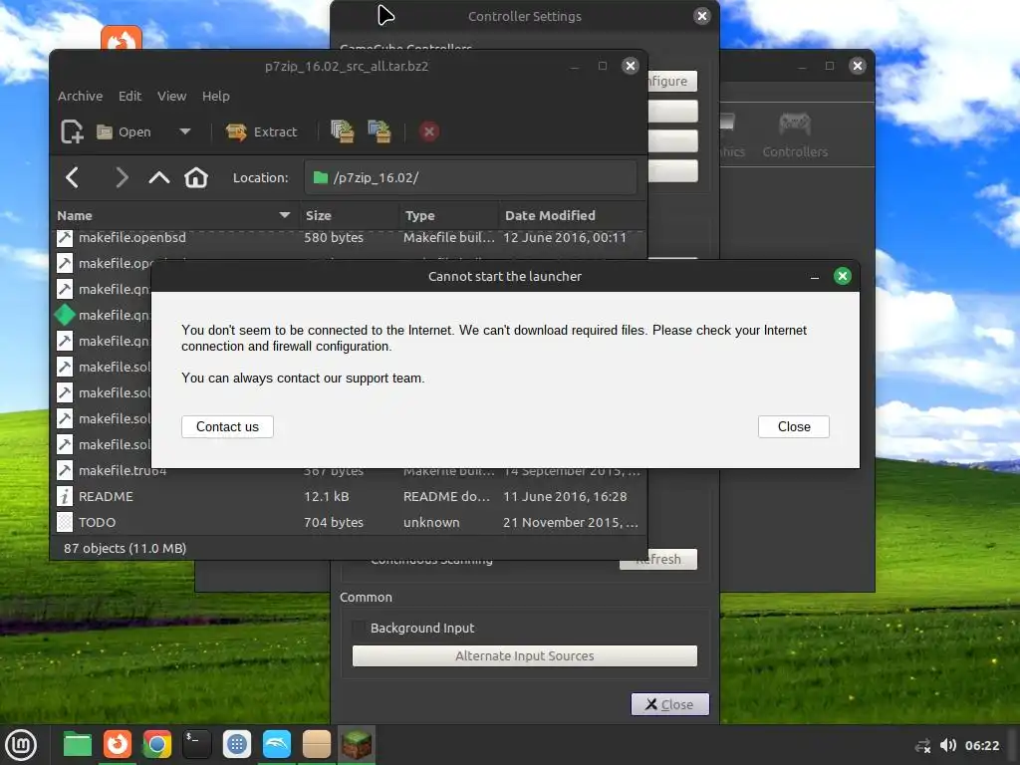Screen dimensions: 1020x765
Task: Expand the Open recent dropdown arrow
Action: 184,131
